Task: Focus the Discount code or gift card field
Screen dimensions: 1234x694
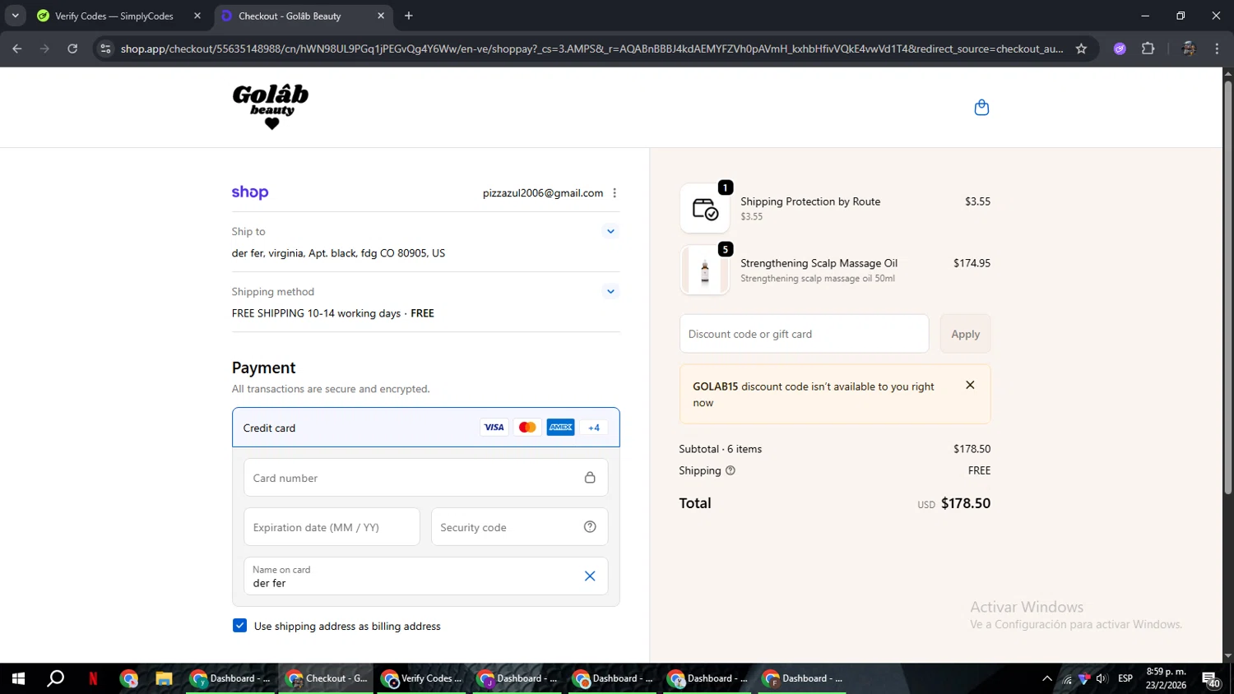Action: point(805,334)
